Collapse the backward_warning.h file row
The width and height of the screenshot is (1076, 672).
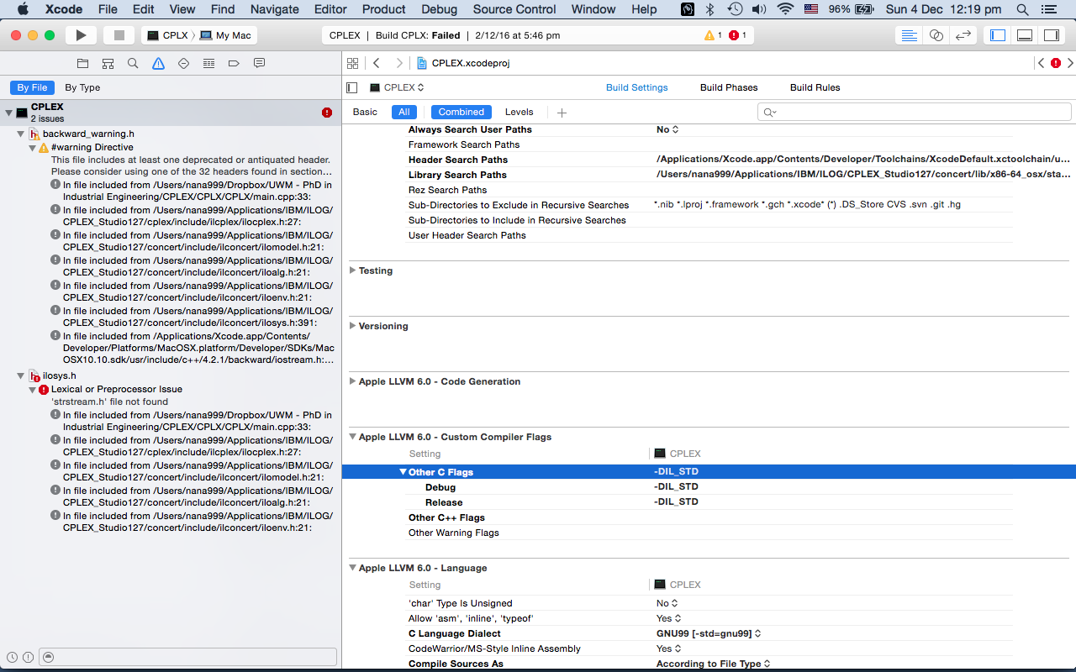(x=21, y=134)
